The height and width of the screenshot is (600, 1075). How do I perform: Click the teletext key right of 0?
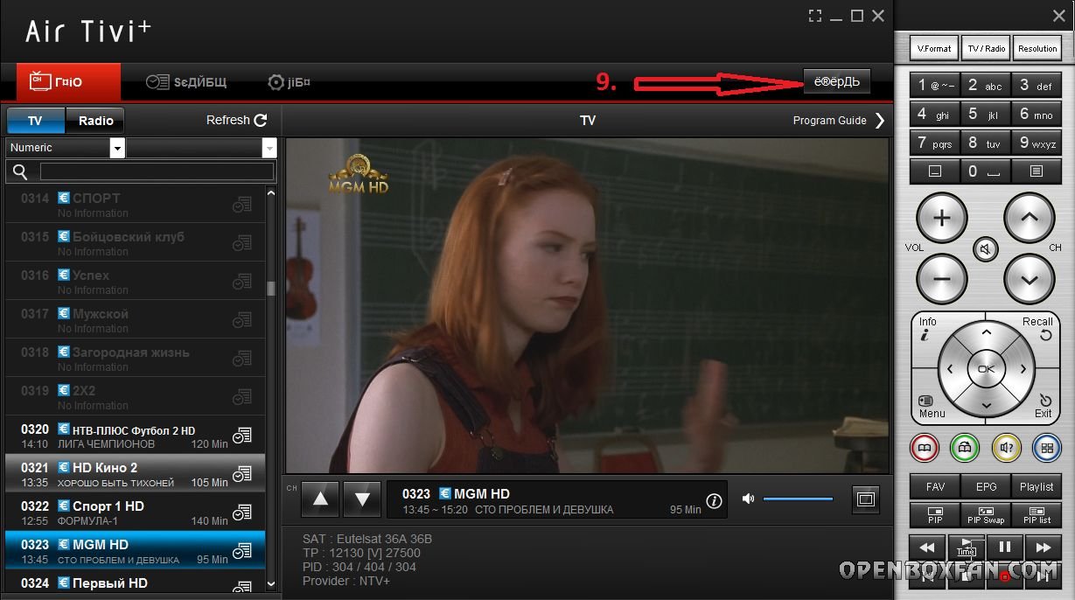click(x=1037, y=171)
